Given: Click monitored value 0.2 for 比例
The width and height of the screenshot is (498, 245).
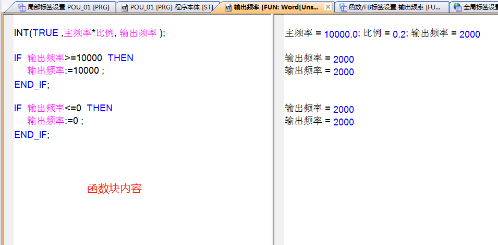Looking at the screenshot, I should click(x=399, y=34).
